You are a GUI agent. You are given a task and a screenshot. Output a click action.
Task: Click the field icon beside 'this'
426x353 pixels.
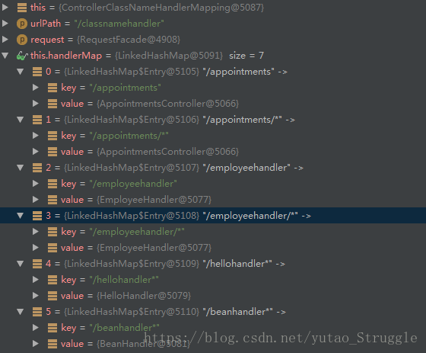click(x=22, y=8)
